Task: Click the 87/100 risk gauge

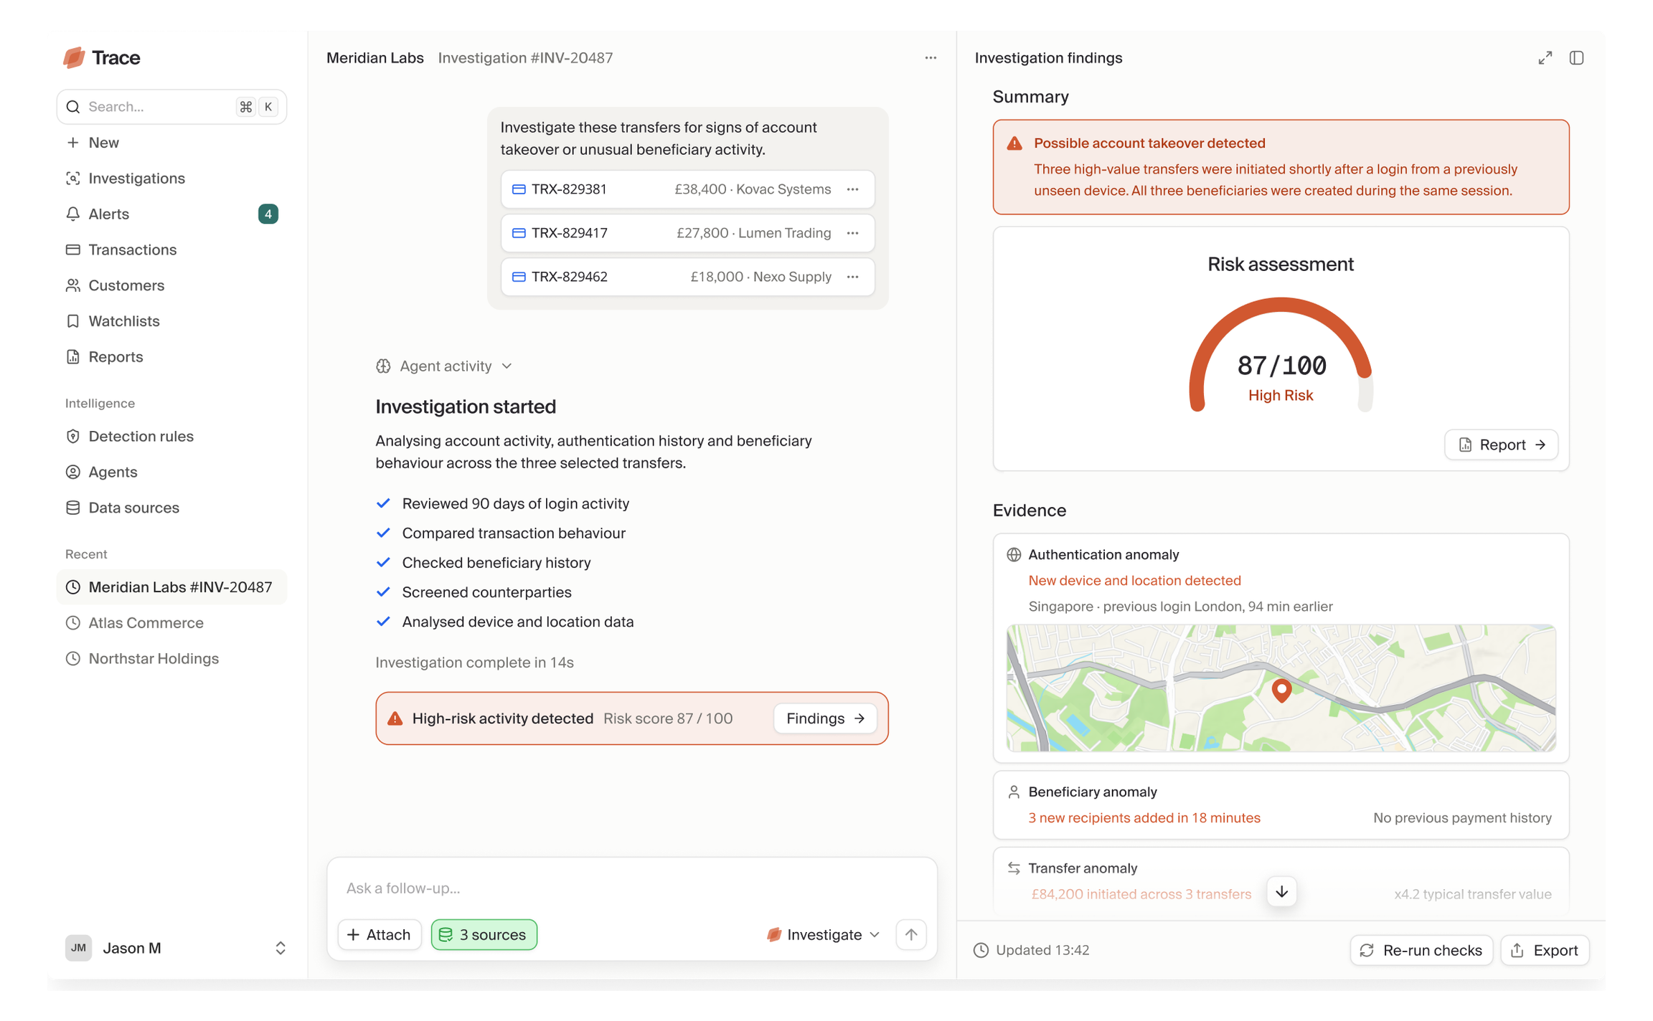Action: coord(1281,356)
